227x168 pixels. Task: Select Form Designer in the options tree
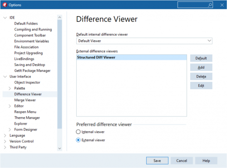[26, 130]
